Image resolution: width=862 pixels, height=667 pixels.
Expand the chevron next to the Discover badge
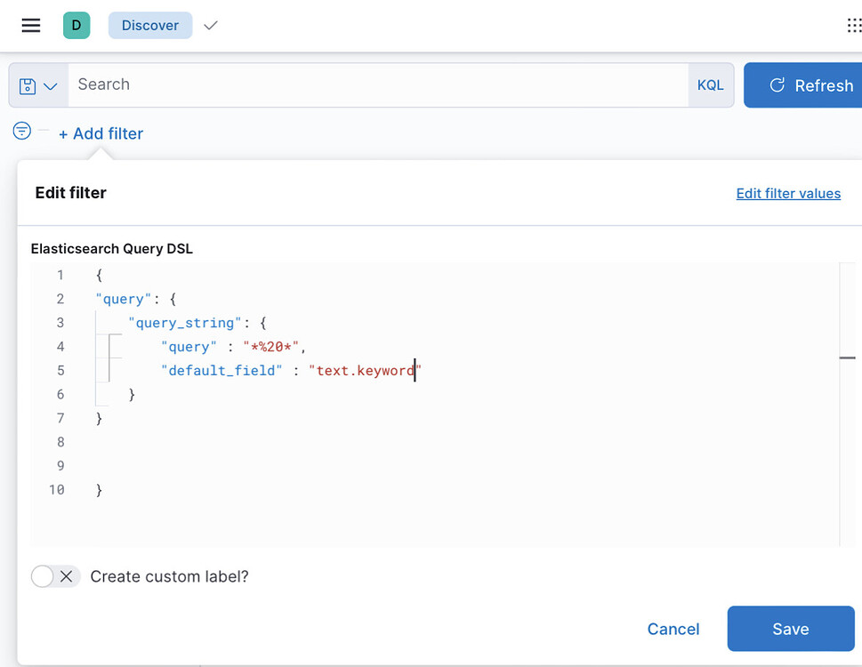coord(210,25)
